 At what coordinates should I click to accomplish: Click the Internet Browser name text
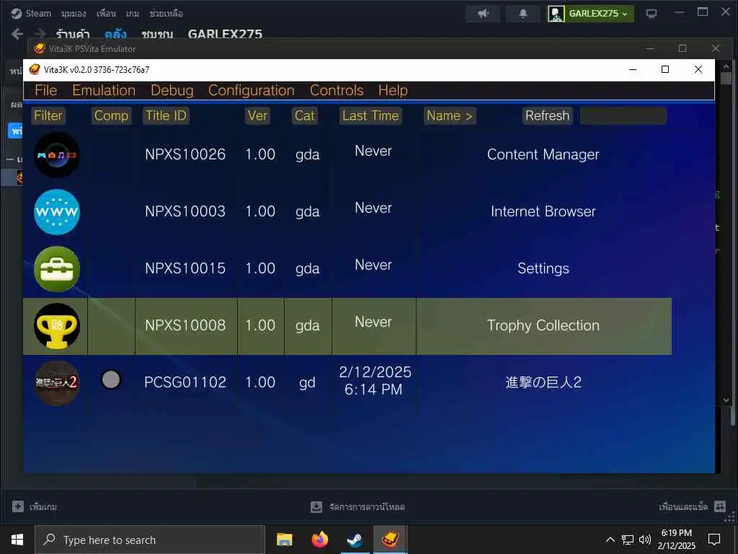tap(543, 211)
